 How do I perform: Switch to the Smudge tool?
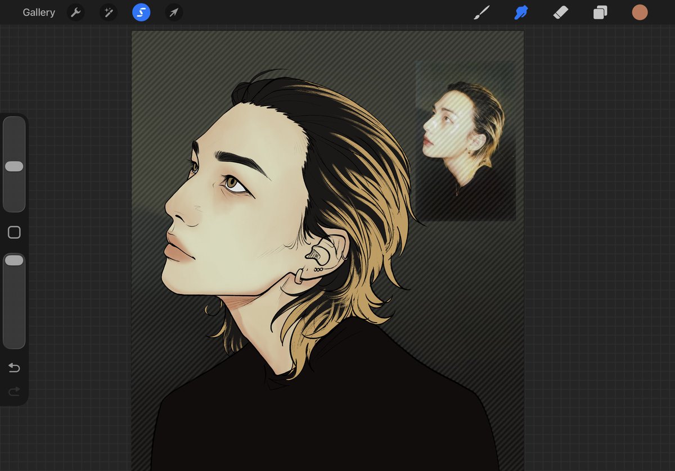521,12
